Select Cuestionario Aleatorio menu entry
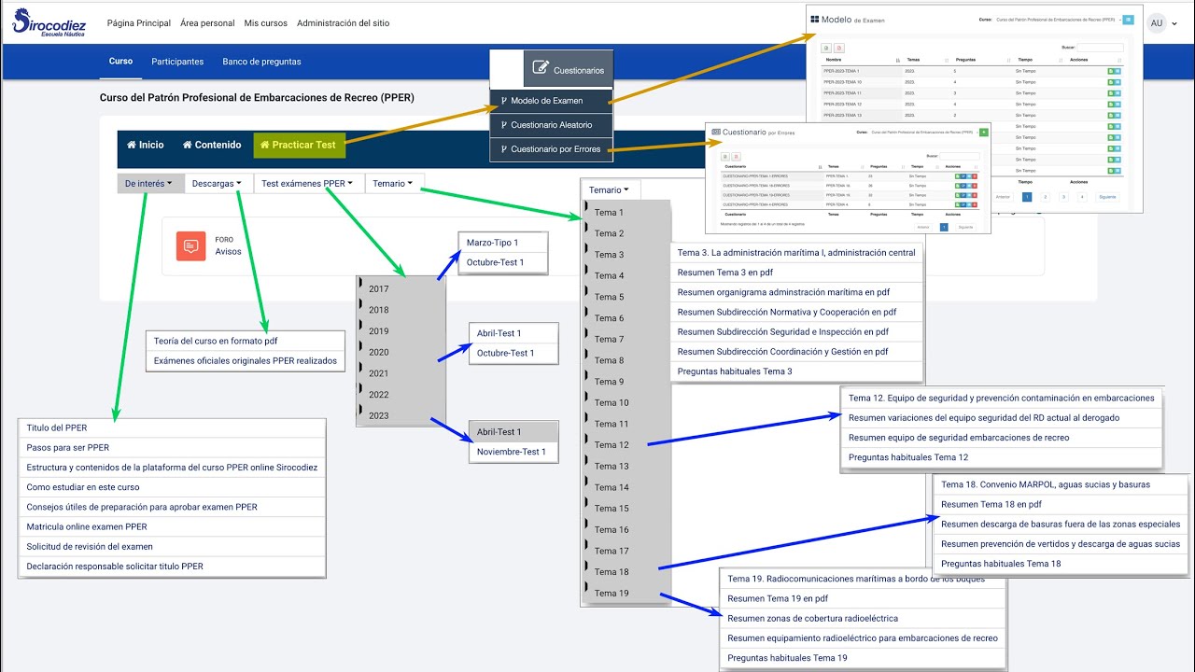Image resolution: width=1195 pixels, height=672 pixels. coord(551,125)
